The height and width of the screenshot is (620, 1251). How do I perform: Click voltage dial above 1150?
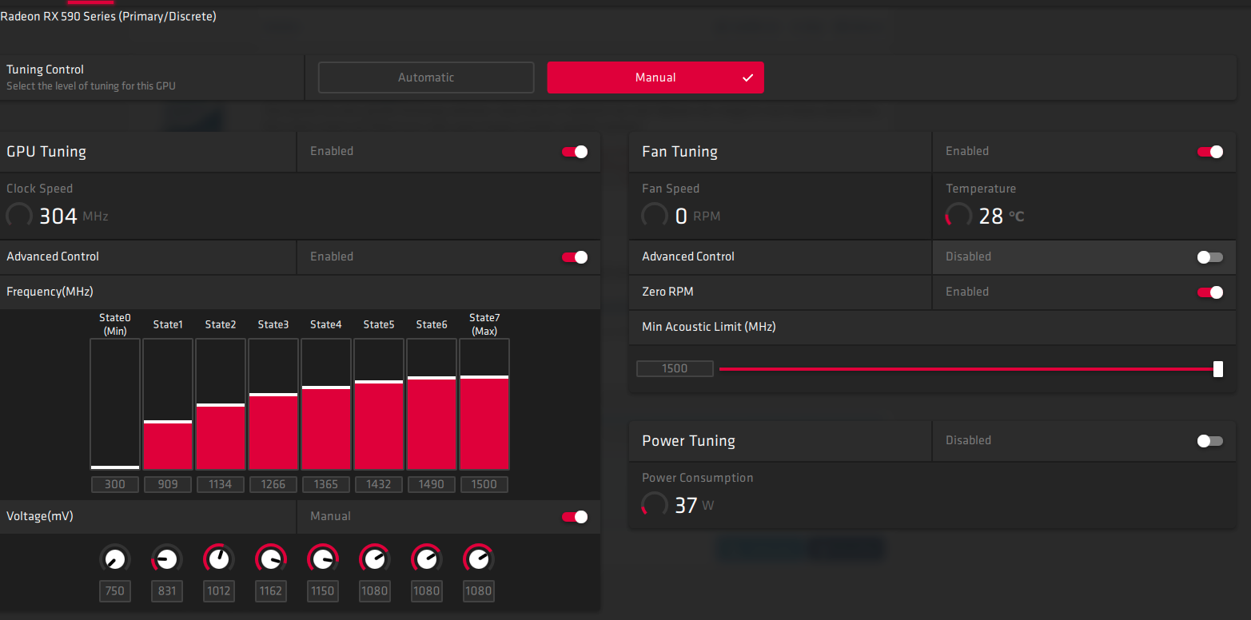click(323, 558)
